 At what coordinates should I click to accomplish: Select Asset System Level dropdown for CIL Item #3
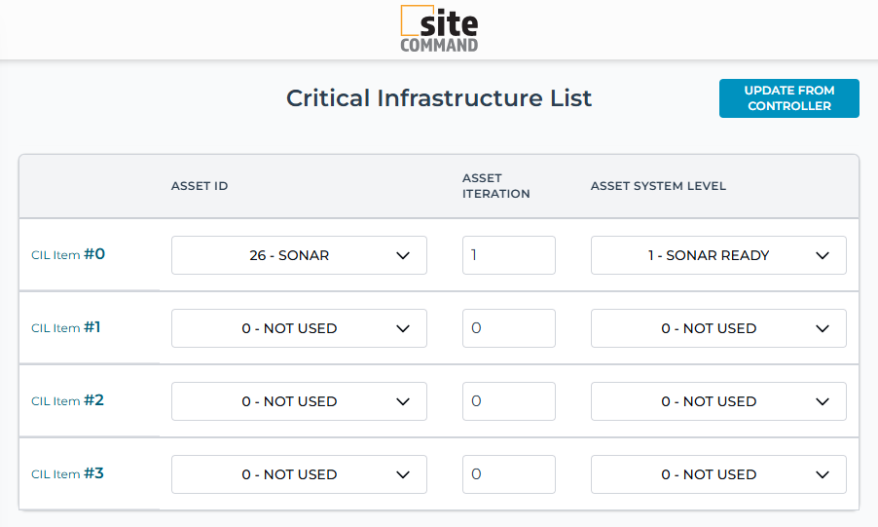[x=718, y=474]
